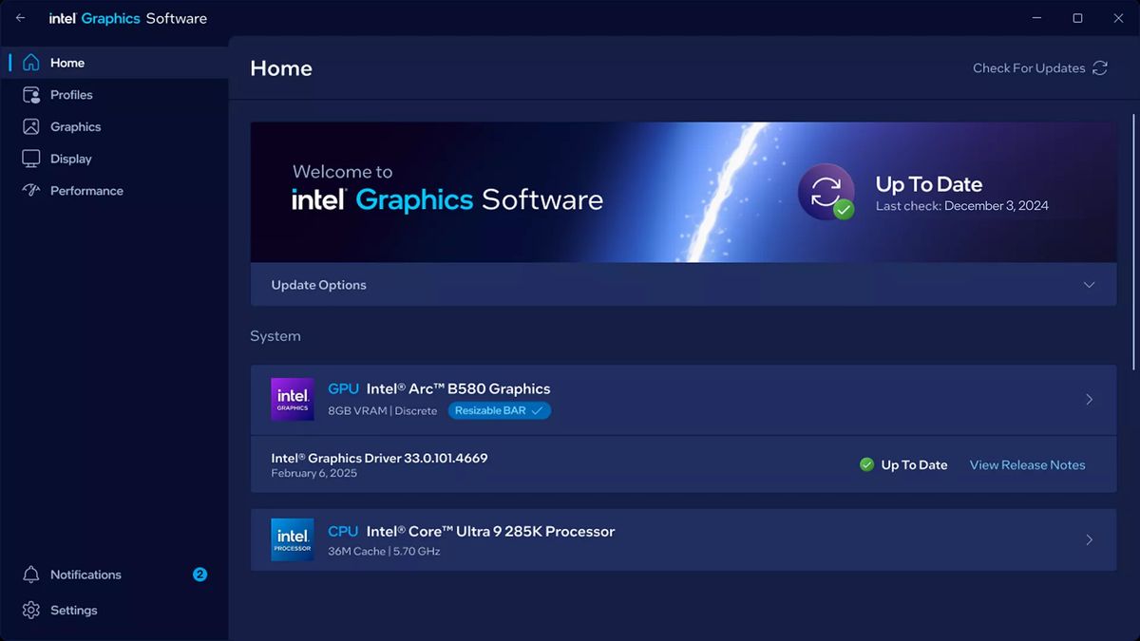Open the notifications badge showing 2
Screen dimensions: 1140x641
(x=199, y=575)
